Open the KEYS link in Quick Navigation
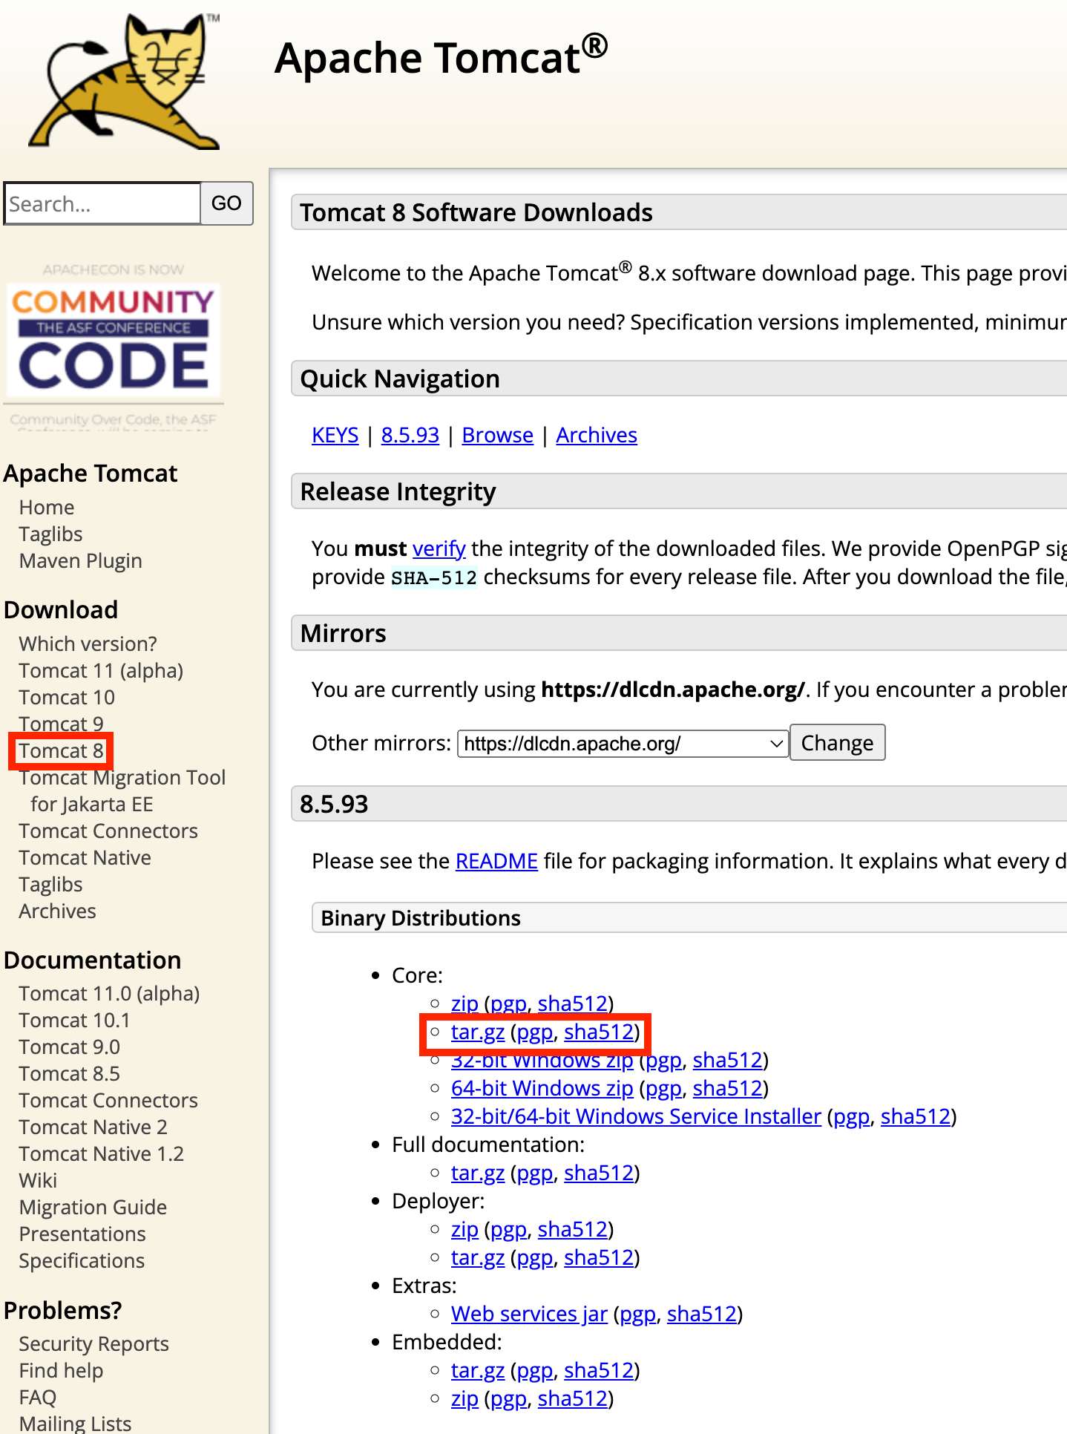The width and height of the screenshot is (1067, 1434). pyautogui.click(x=335, y=435)
